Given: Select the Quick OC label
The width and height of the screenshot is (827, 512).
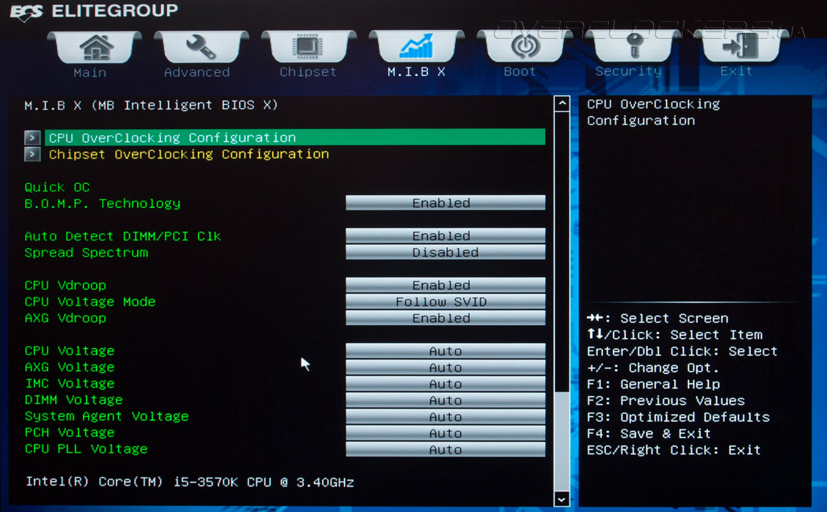Looking at the screenshot, I should click(57, 188).
